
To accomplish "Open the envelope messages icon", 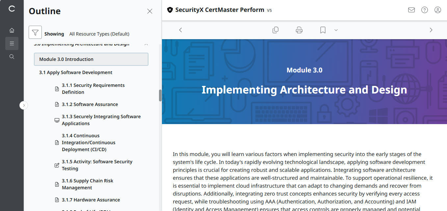I will (x=411, y=10).
